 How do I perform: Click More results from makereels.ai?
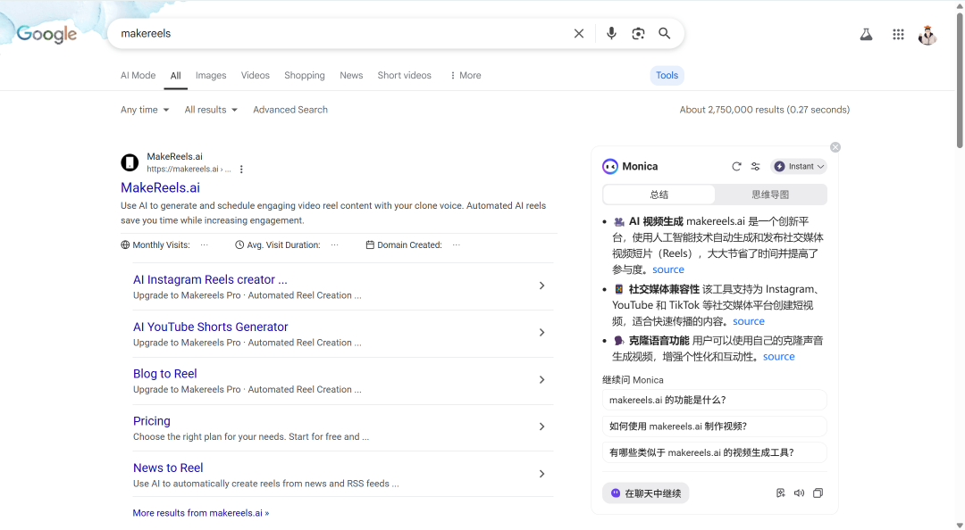201,513
